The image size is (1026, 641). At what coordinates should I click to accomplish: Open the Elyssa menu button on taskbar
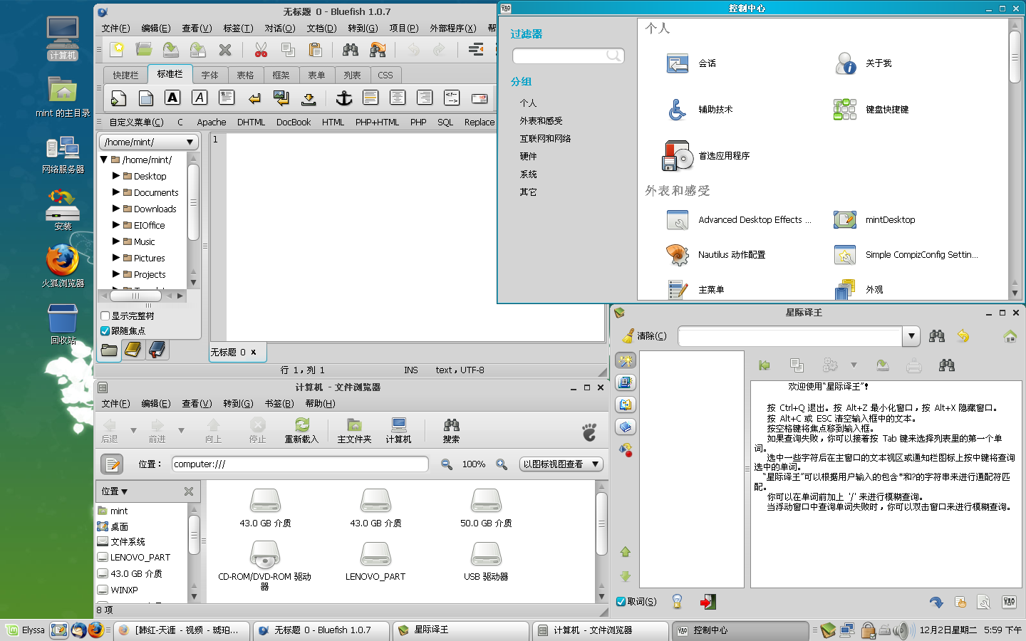pyautogui.click(x=25, y=630)
